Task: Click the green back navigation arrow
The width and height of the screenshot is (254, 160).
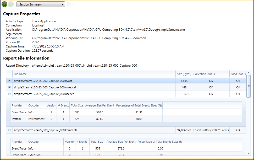Action: click(x=4, y=4)
